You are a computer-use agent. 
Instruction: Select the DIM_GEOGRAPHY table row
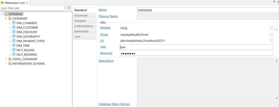(x=28, y=36)
